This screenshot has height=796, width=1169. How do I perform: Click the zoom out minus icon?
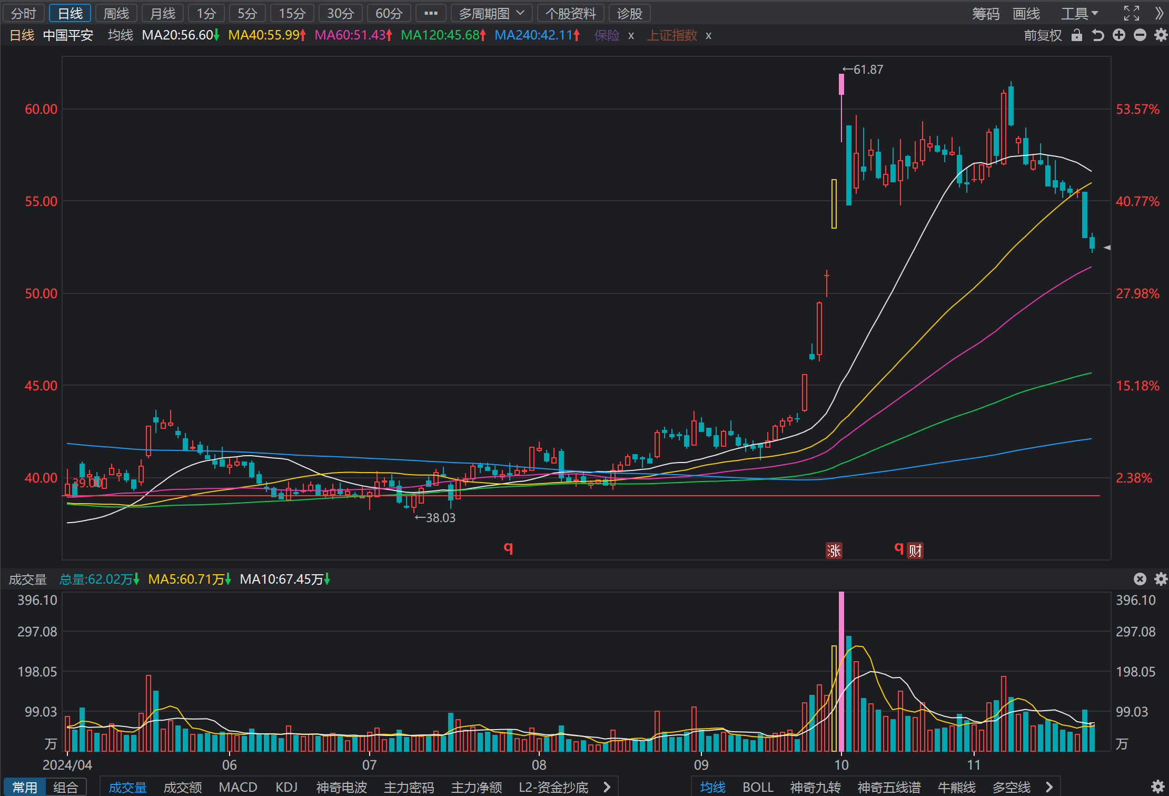[x=1140, y=35]
